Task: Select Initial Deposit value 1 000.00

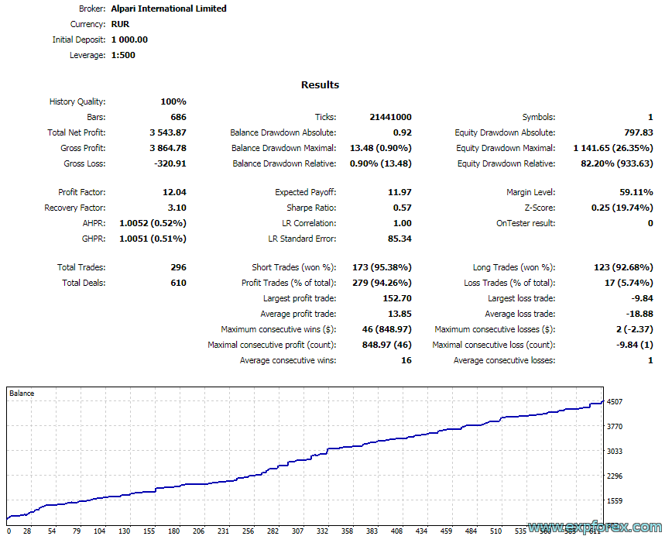Action: (x=129, y=40)
